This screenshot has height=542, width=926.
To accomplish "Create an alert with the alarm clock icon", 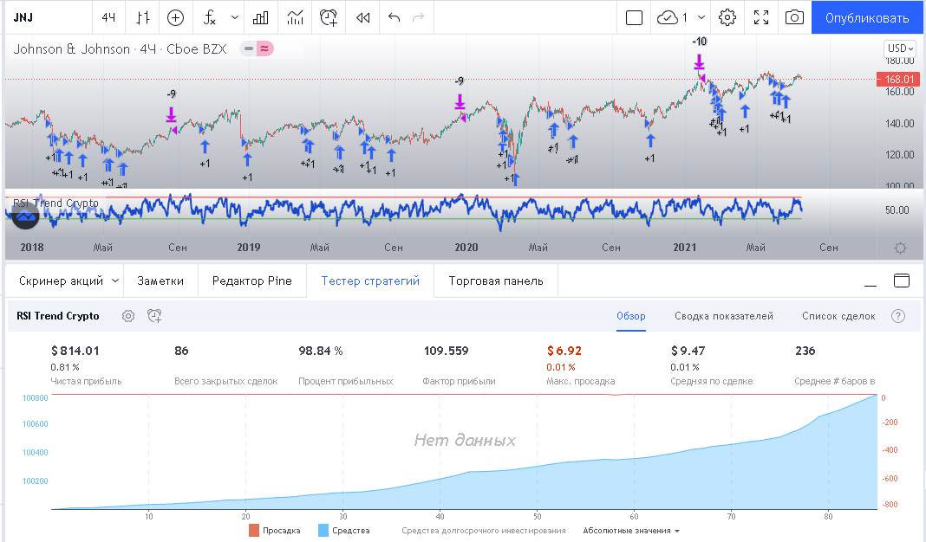I will point(329,17).
